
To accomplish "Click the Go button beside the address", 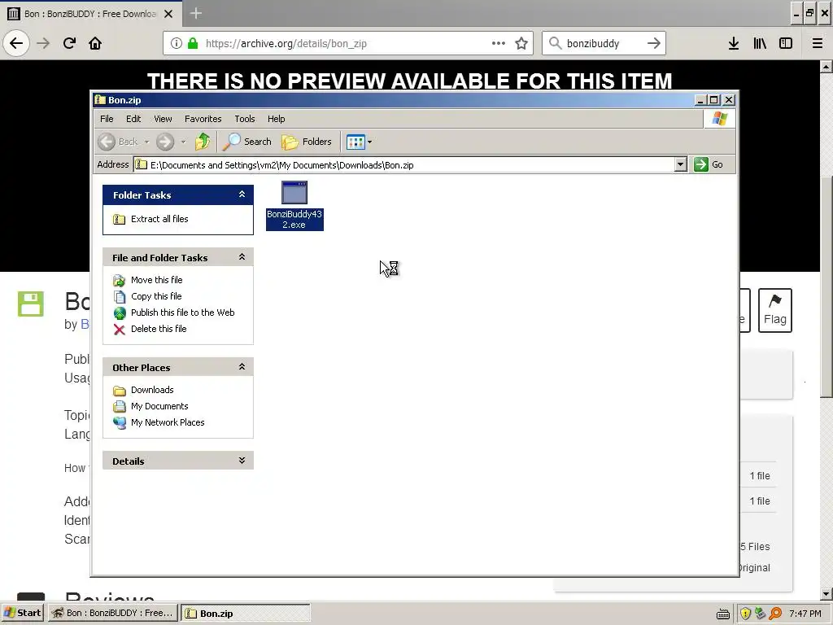I will (x=709, y=164).
